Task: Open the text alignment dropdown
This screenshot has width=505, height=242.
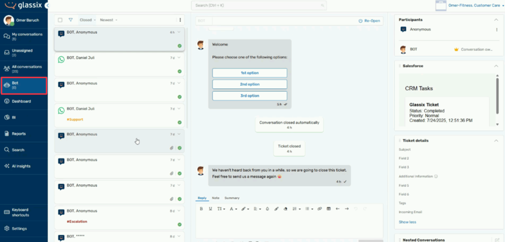Action: [x=257, y=208]
